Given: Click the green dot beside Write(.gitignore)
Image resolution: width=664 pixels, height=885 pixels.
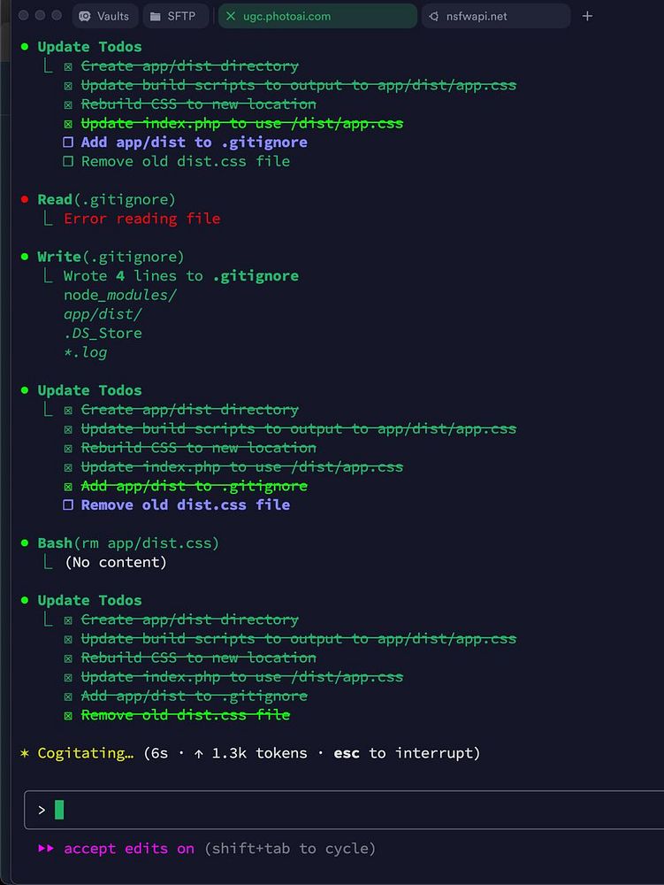Looking at the screenshot, I should coord(25,257).
